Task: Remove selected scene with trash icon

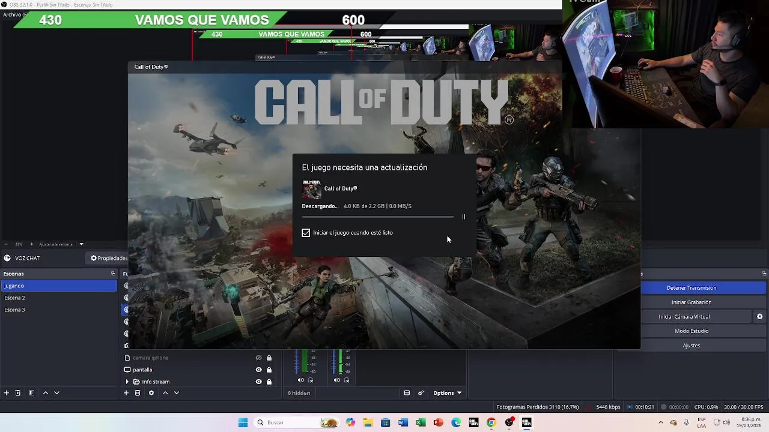Action: pos(18,393)
